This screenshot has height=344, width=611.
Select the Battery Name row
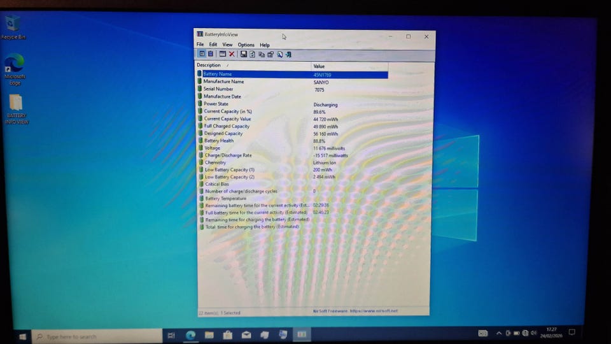click(293, 74)
